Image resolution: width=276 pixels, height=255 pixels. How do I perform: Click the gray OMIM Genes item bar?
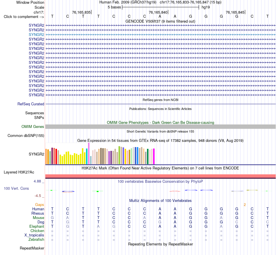click(x=160, y=126)
